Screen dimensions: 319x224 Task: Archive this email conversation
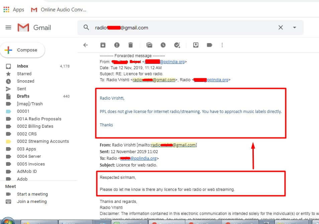(103, 45)
